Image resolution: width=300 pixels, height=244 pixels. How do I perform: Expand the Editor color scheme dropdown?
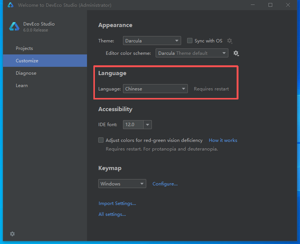pos(192,53)
